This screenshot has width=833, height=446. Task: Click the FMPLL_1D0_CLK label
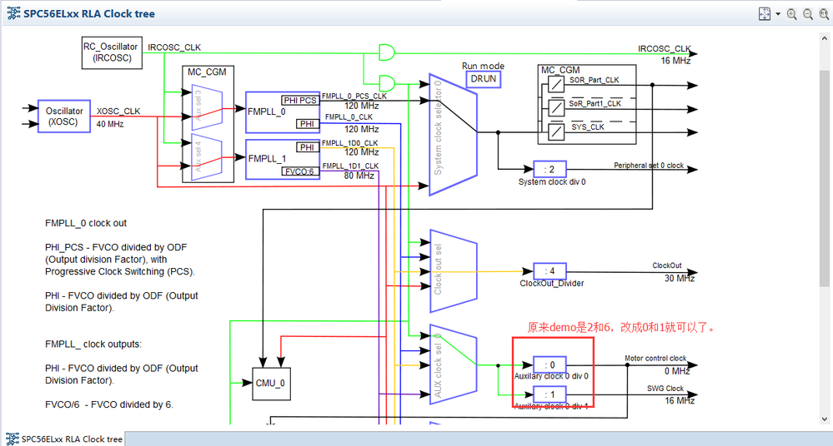click(x=349, y=143)
